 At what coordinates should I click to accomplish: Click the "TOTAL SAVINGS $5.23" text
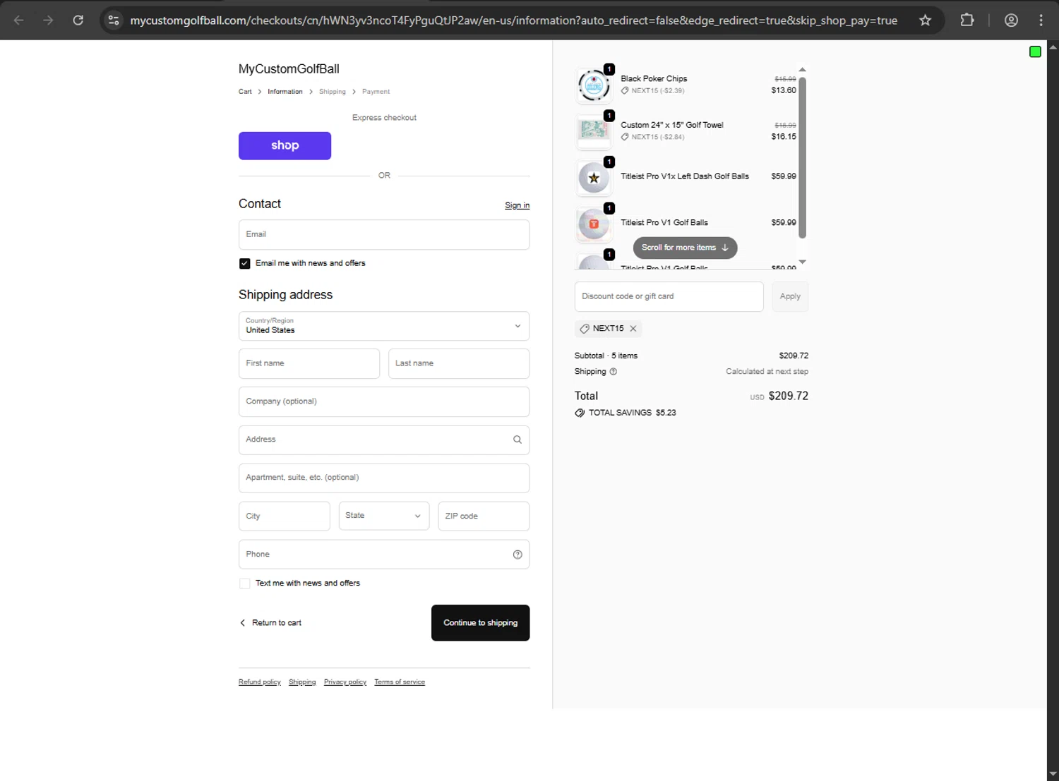[x=633, y=413]
